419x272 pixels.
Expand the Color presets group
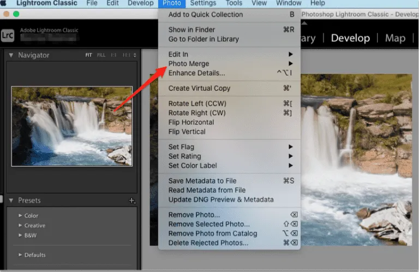20,215
